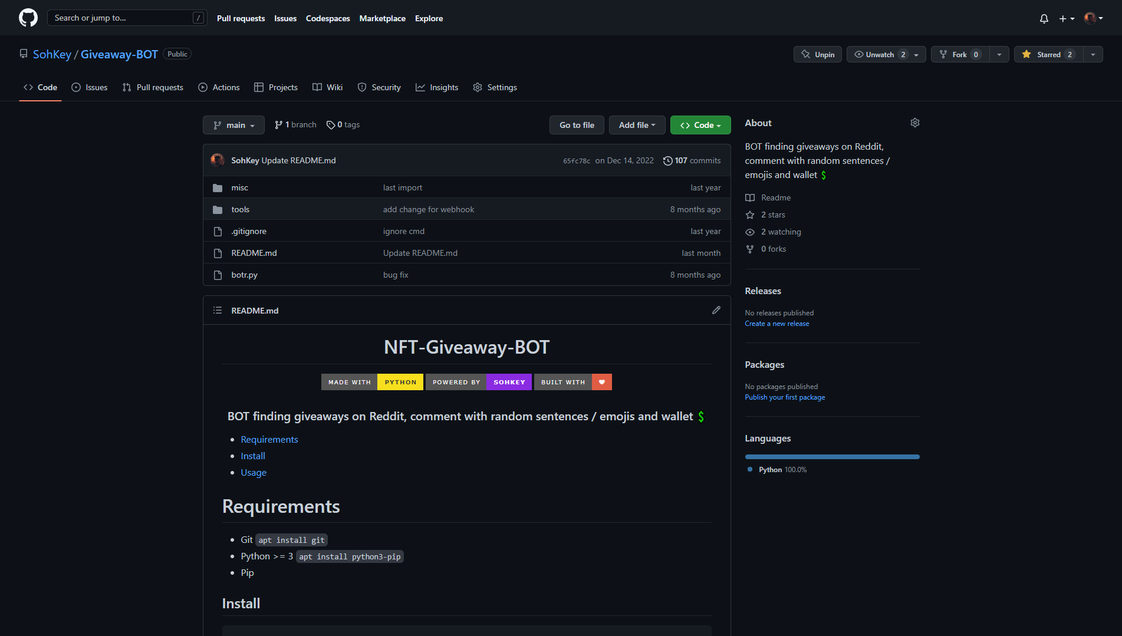Open the 'bug fix' commit message
1122x636 pixels.
(396, 275)
